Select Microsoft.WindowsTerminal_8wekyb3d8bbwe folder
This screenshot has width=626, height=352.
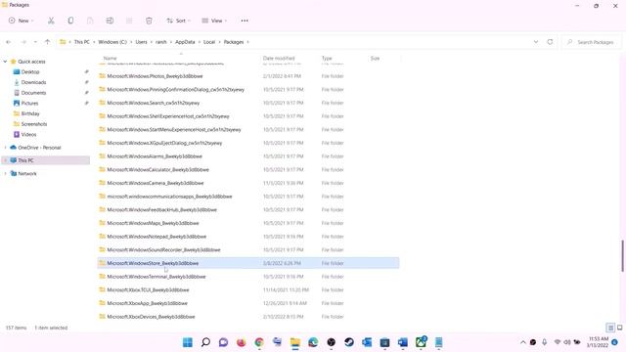coord(247,277)
